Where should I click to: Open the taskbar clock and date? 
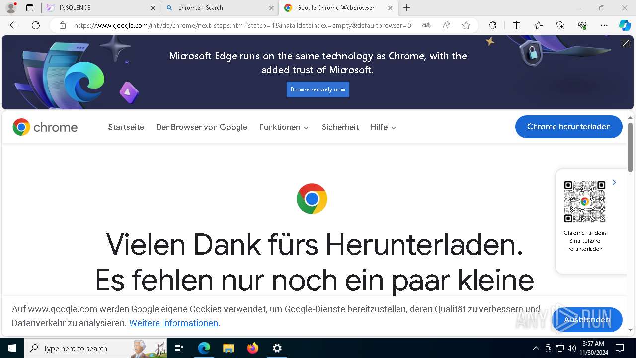click(x=593, y=348)
